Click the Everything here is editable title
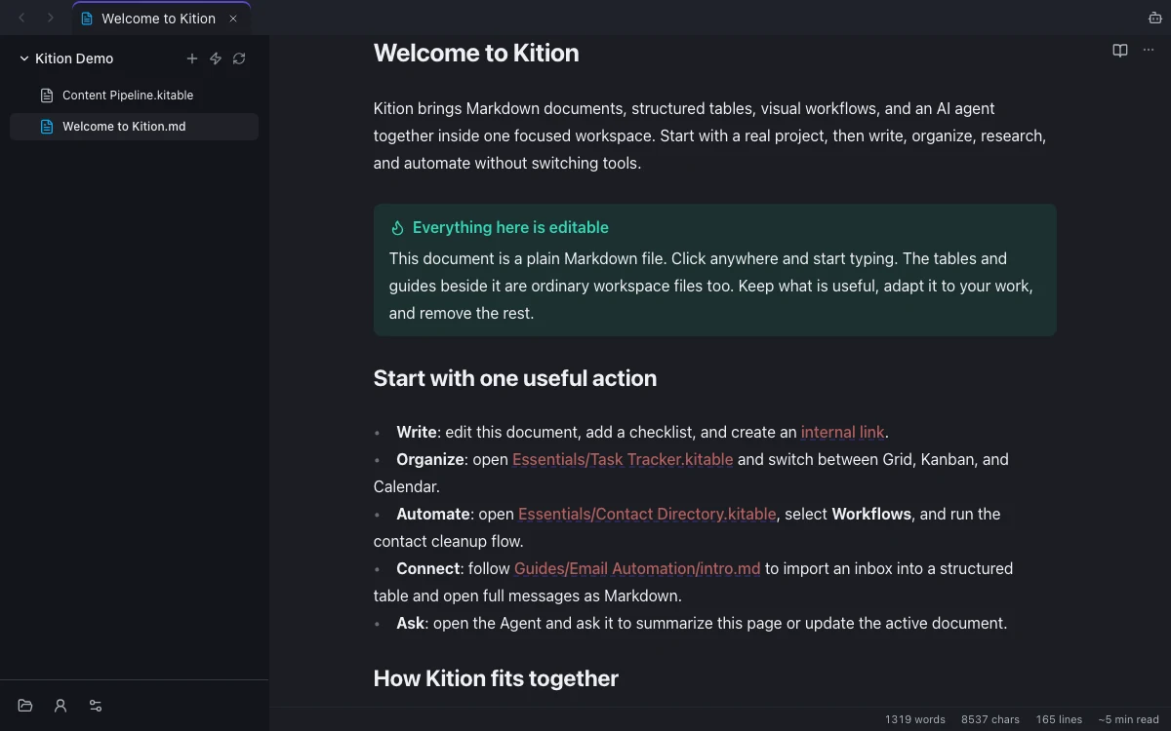 510,227
